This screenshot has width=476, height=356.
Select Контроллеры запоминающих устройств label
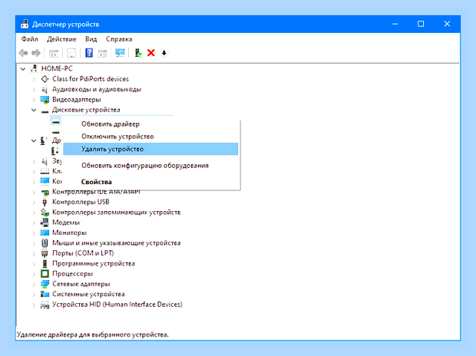116,213
